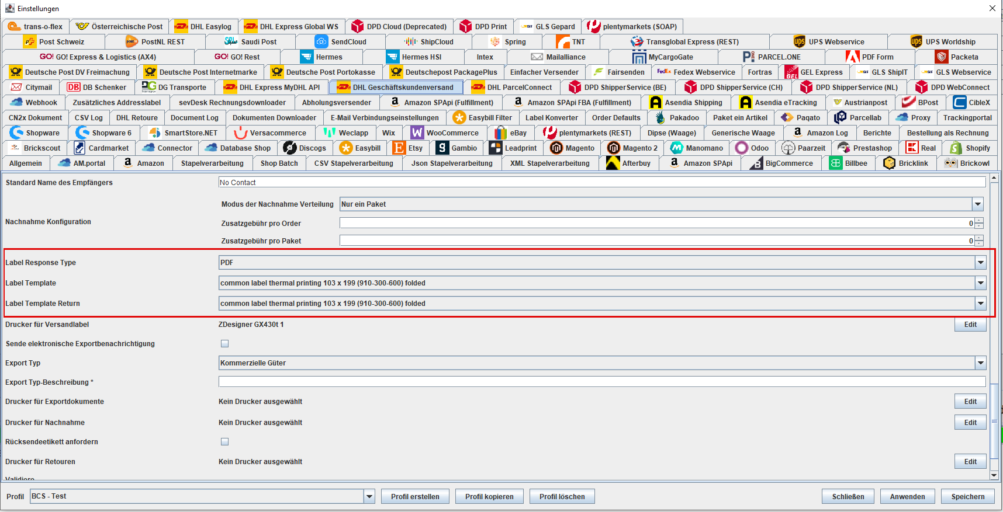Click the UPS Webservice shield icon

(x=799, y=41)
